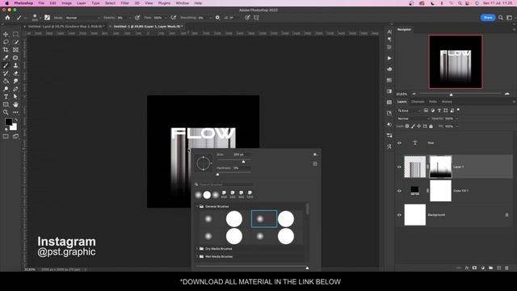Select the Frame tool
This screenshot has width=517, height=291.
15,50
